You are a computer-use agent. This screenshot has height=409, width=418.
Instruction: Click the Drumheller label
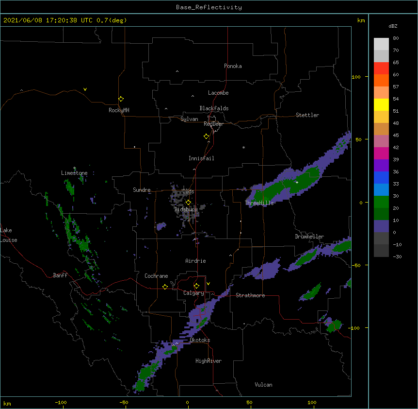click(309, 237)
